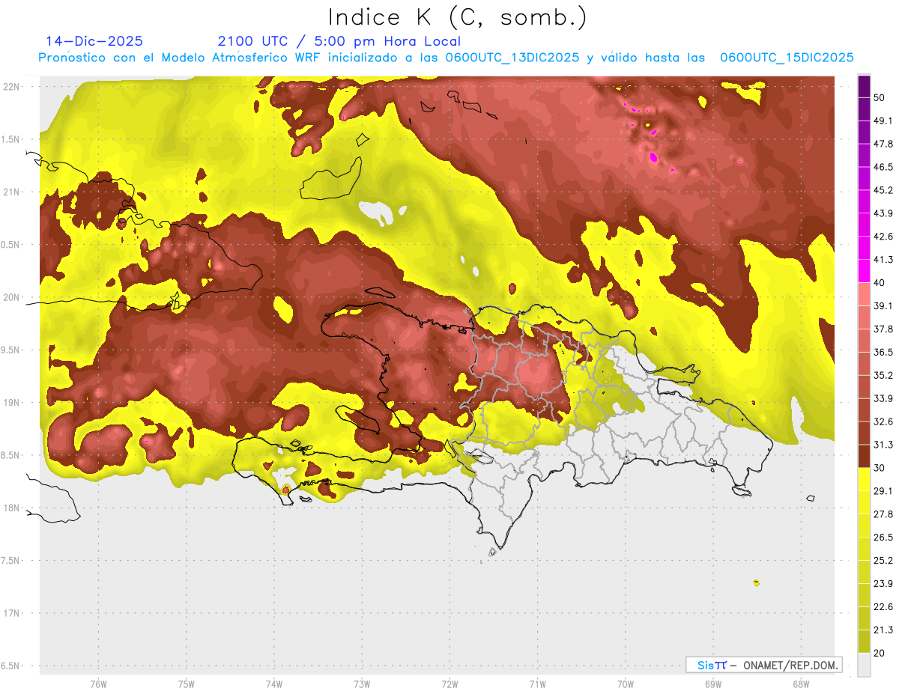The width and height of the screenshot is (899, 694).
Task: Click the magenta swatch between 40 and 41.3
Action: 864,272
